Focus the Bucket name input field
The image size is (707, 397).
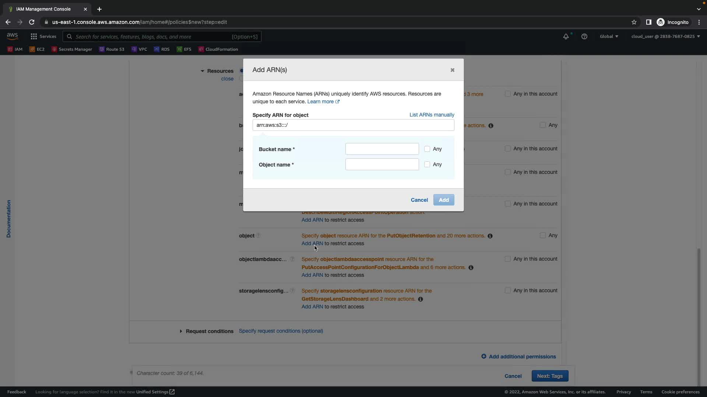tap(382, 149)
